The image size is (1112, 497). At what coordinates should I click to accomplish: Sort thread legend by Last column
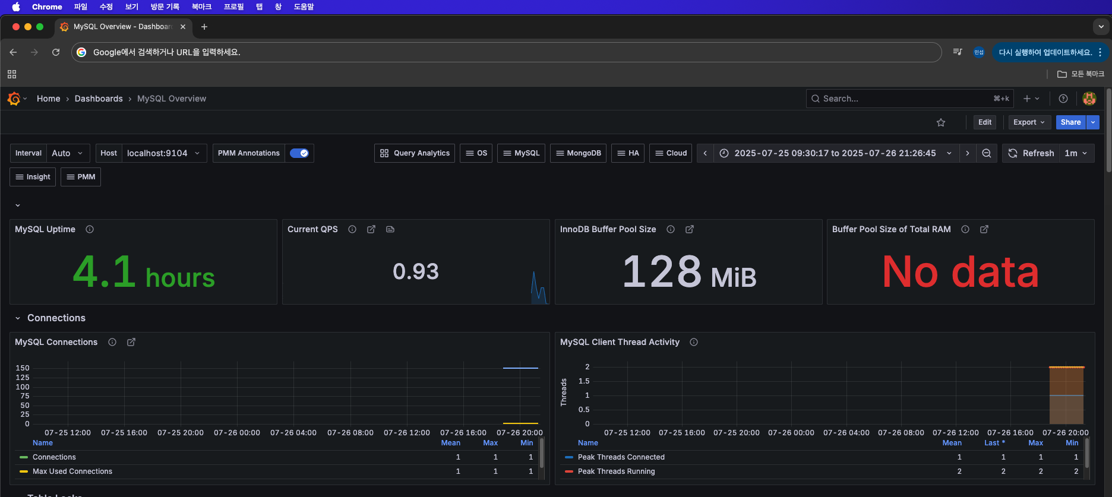pos(994,443)
